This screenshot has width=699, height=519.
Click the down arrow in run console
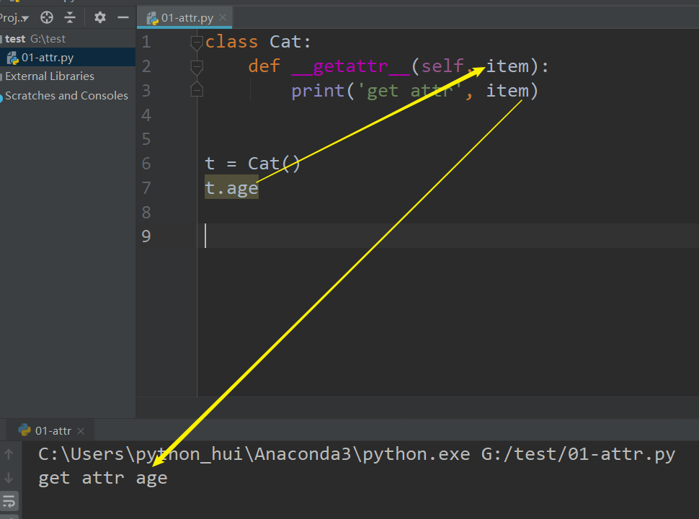[x=9, y=478]
